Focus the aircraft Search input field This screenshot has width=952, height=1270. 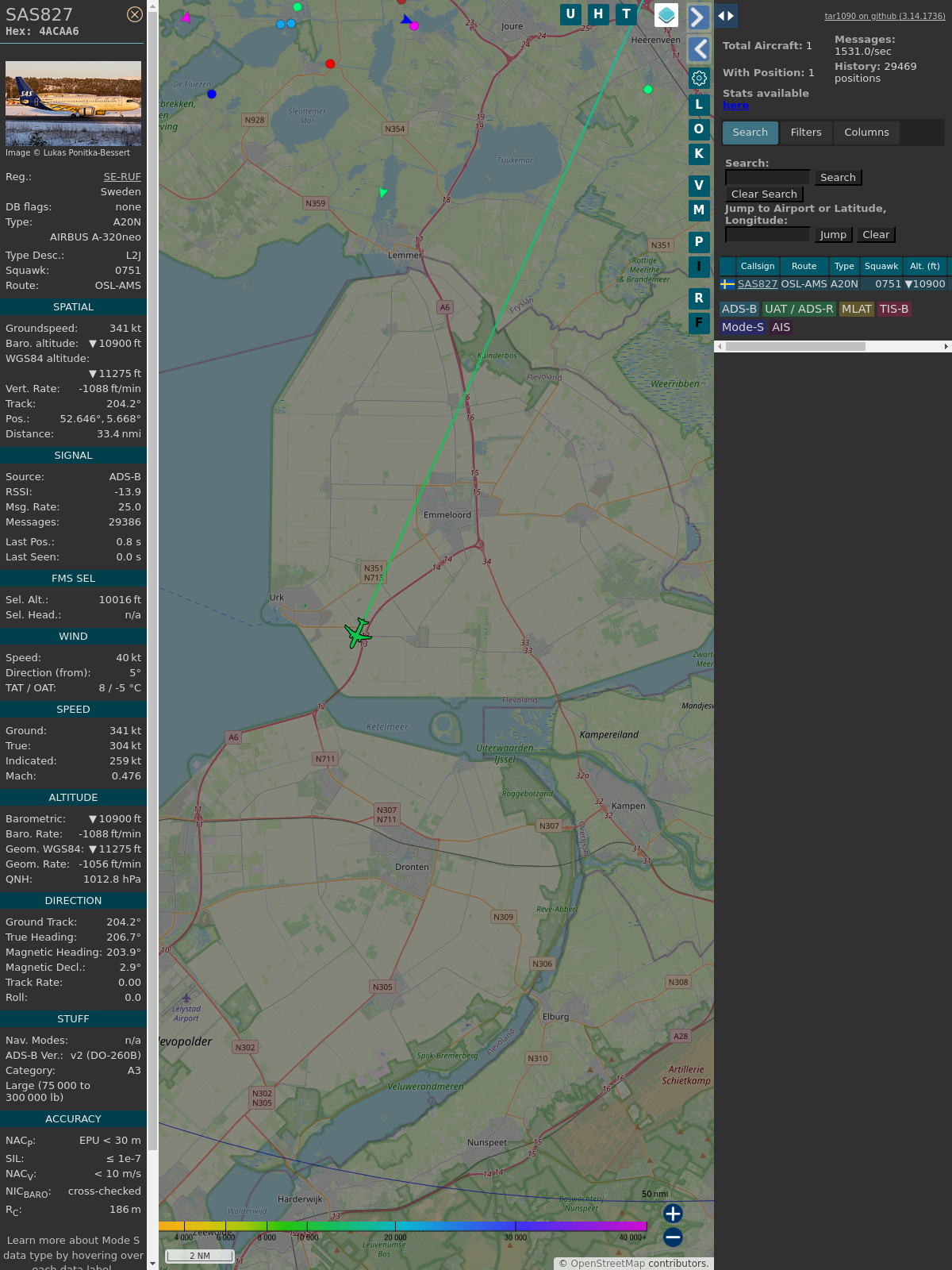click(767, 178)
